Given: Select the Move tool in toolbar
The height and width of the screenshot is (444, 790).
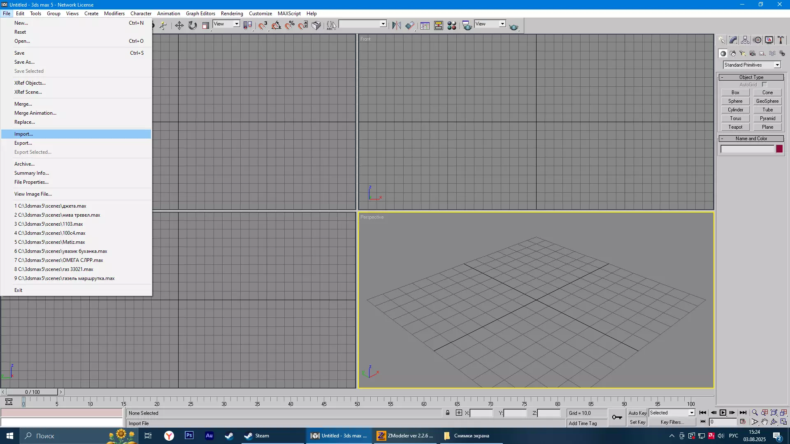Looking at the screenshot, I should 179,26.
